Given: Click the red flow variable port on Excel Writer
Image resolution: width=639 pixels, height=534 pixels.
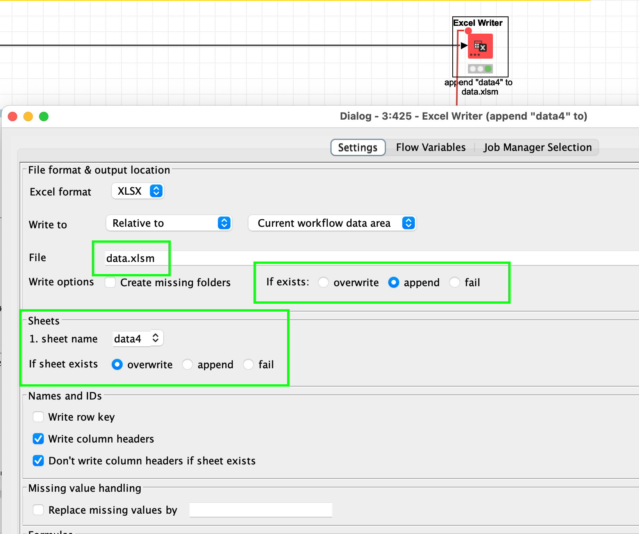Looking at the screenshot, I should click(x=468, y=30).
